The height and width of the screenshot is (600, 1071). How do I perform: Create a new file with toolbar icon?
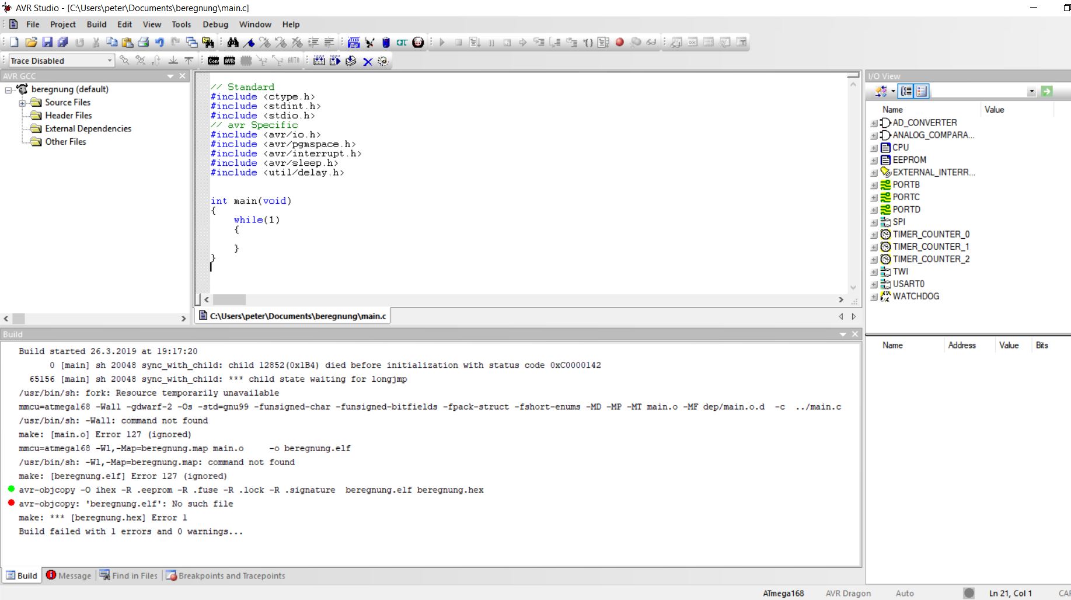[x=14, y=42]
